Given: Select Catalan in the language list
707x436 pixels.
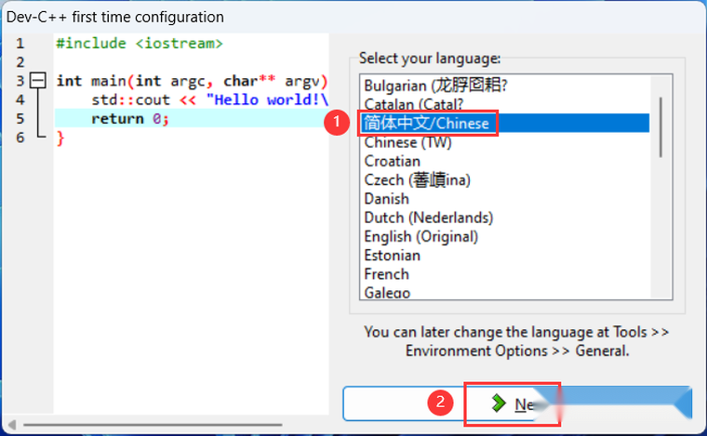Looking at the screenshot, I should pyautogui.click(x=505, y=104).
